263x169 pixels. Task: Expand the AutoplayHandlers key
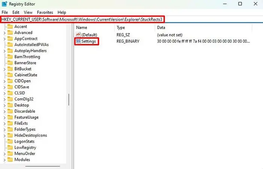(5, 51)
